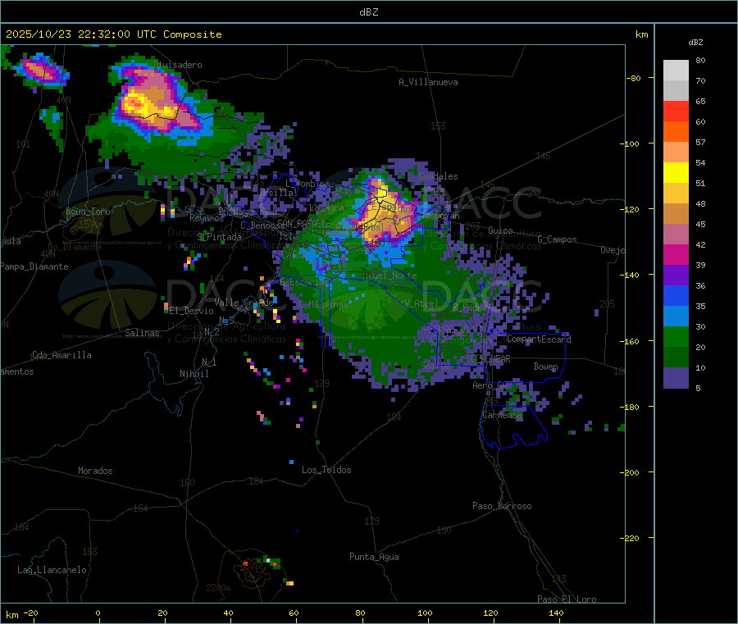This screenshot has width=738, height=624.
Task: Click the Divisadero place label
Action: pyautogui.click(x=178, y=65)
